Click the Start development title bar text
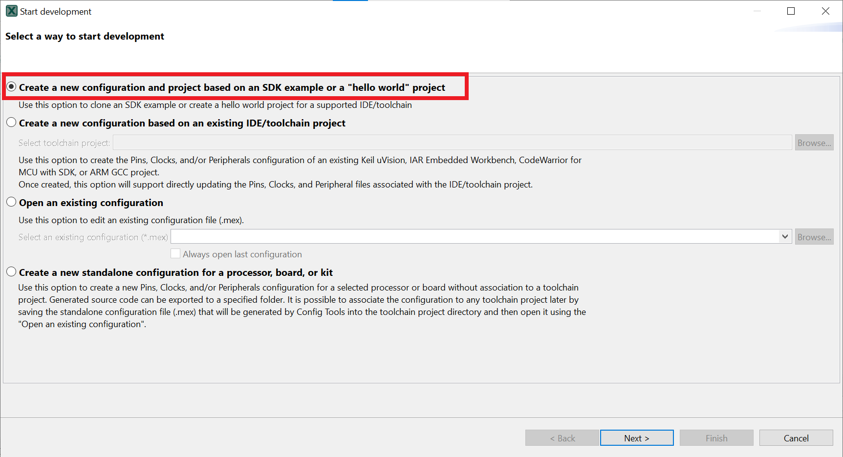This screenshot has width=843, height=457. tap(56, 12)
